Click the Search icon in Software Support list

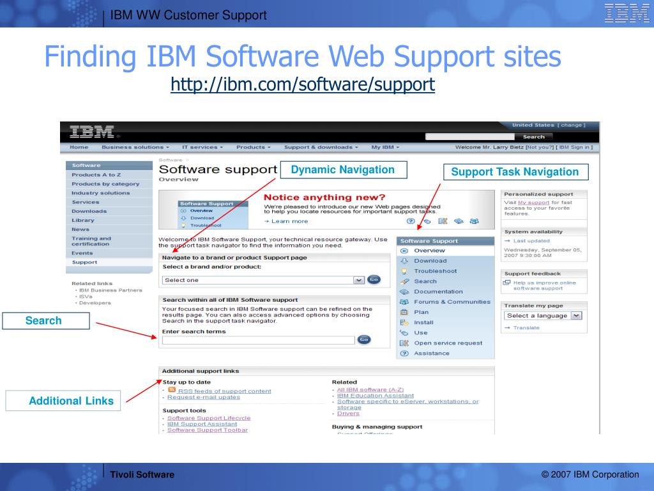404,281
